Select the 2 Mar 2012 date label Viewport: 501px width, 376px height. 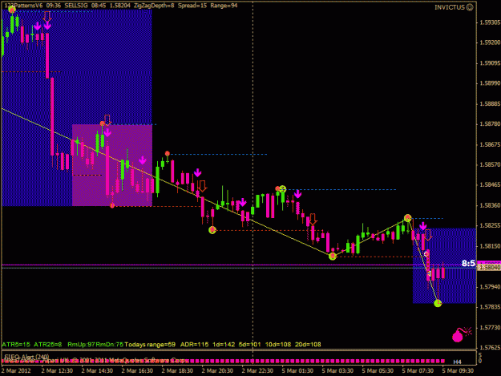tap(16, 370)
